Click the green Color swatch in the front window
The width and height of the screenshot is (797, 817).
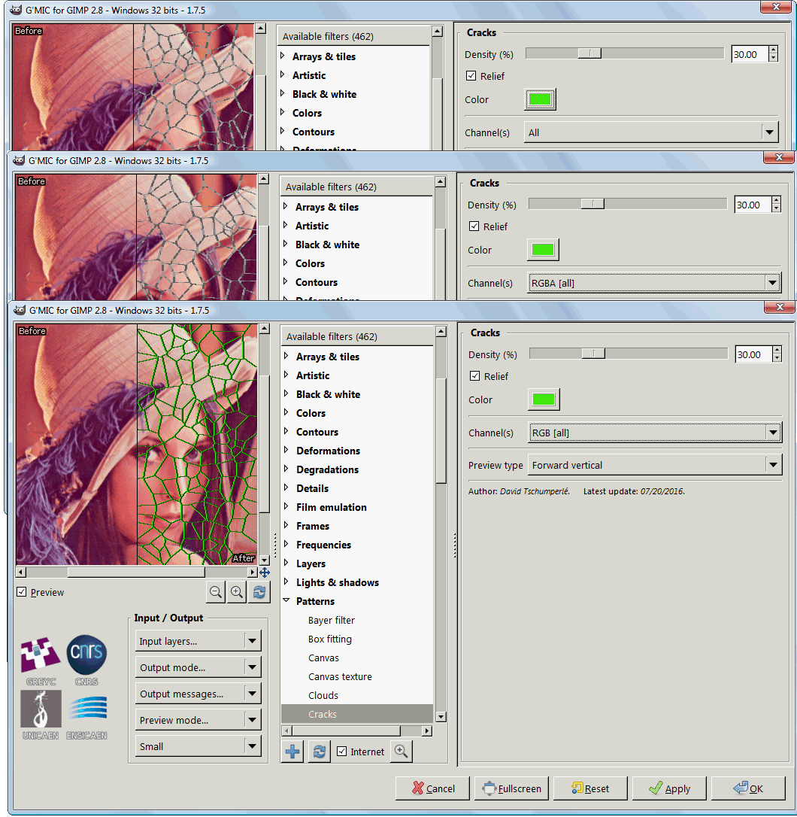(x=544, y=399)
